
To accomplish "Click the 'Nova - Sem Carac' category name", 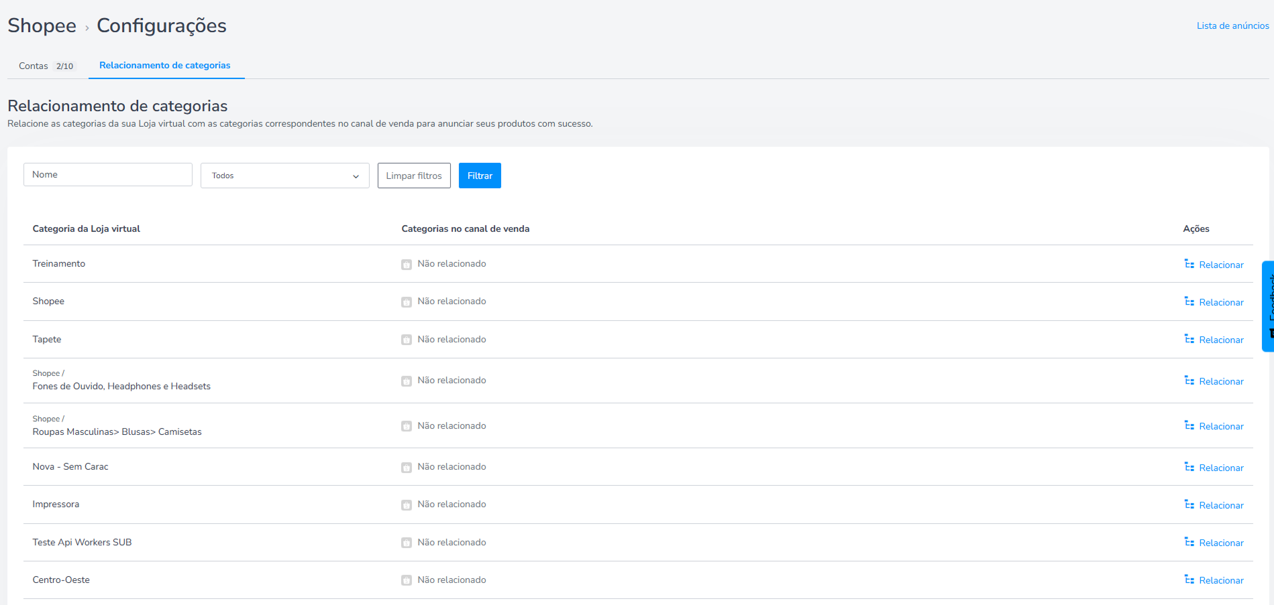I will coord(70,466).
